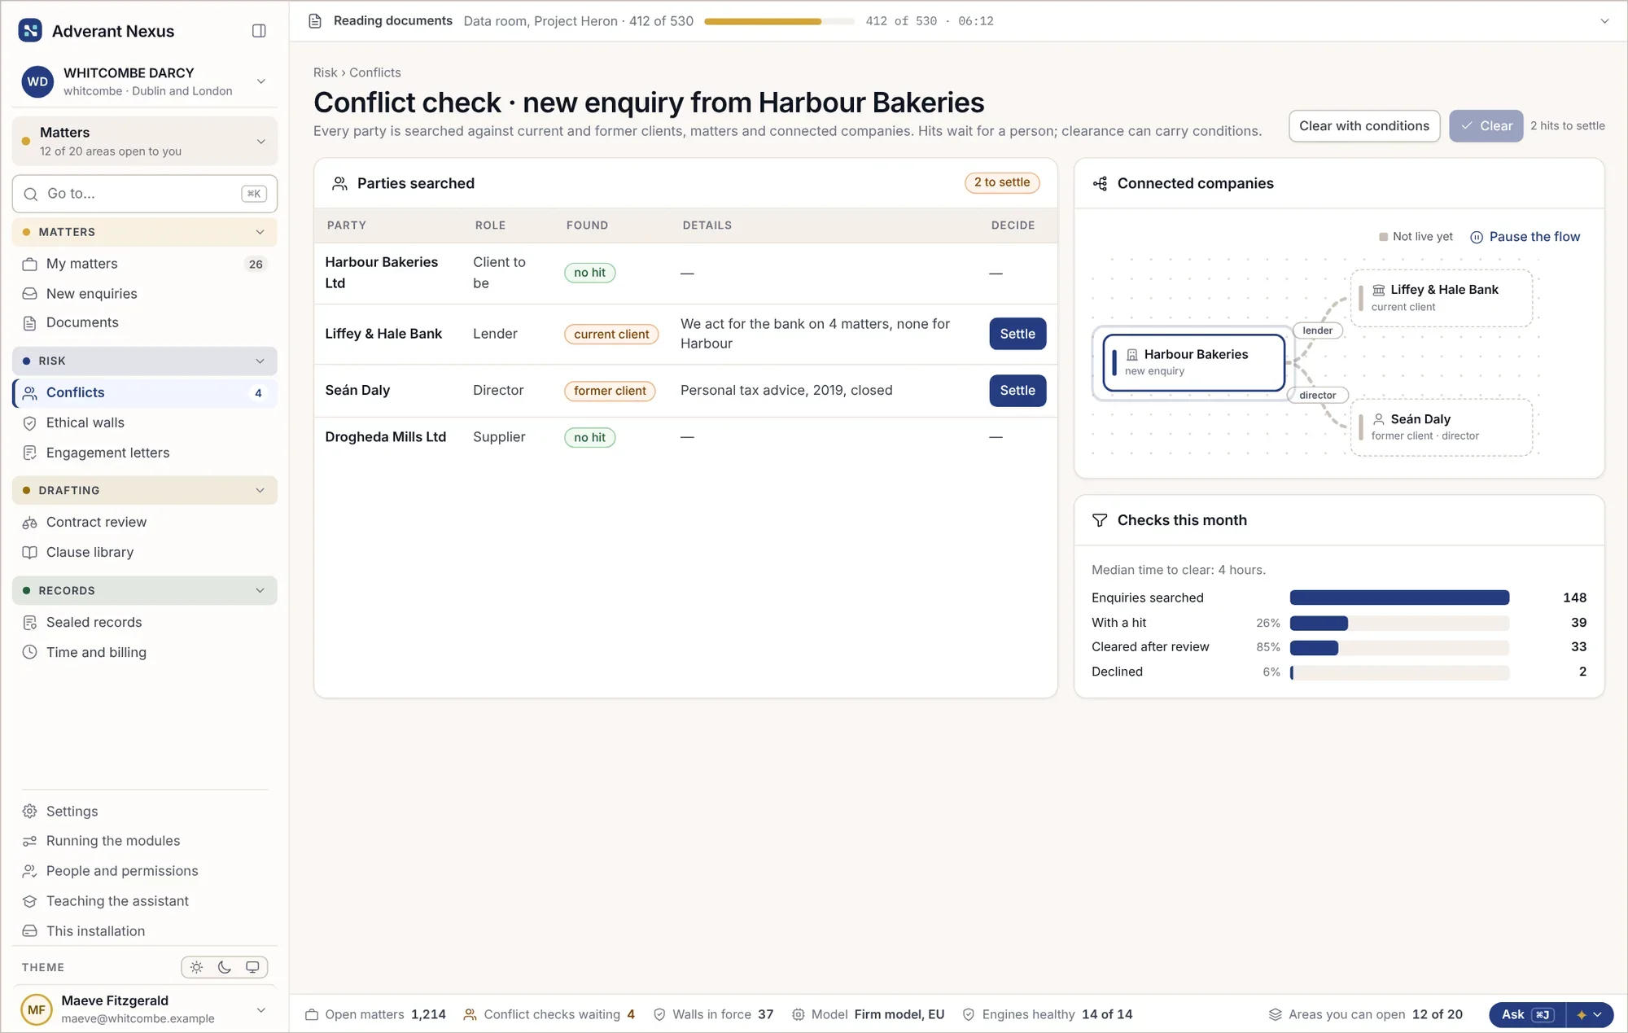The height and width of the screenshot is (1033, 1628).
Task: Collapse the RECORDS sidebar section
Action: [x=145, y=590]
